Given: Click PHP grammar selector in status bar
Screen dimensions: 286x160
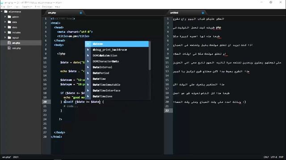Looking at the screenshot, I should pyautogui.click(x=281, y=157).
